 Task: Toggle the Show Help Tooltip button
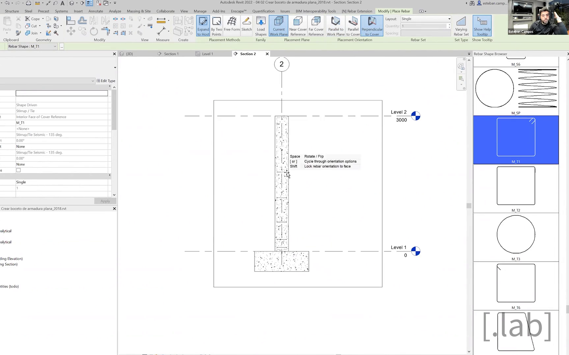click(x=482, y=26)
